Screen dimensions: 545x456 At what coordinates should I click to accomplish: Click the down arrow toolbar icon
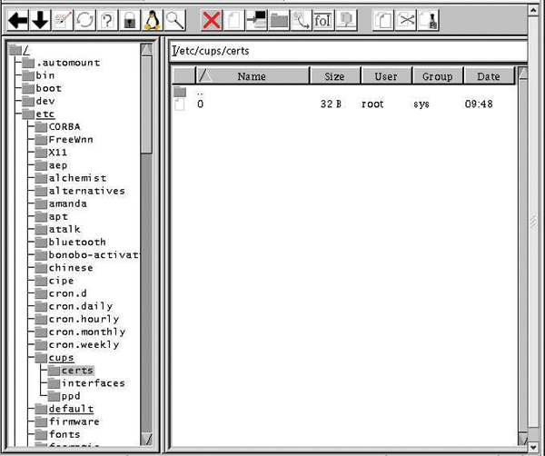(40, 18)
